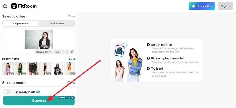Switch to Single clothes tab
This screenshot has width=236, height=108.
[21, 24]
